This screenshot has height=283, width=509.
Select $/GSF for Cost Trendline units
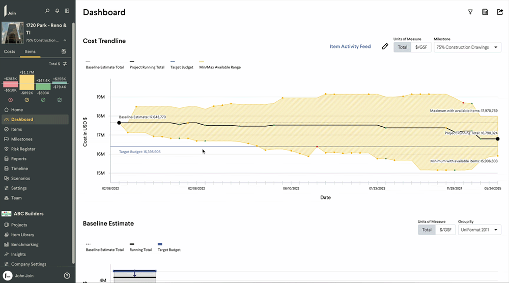421,47
